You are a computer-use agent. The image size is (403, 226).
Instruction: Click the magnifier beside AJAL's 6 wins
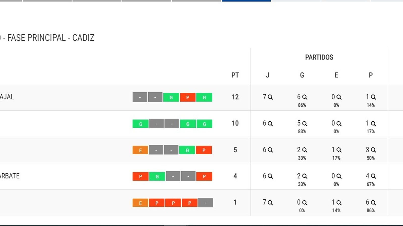point(305,97)
